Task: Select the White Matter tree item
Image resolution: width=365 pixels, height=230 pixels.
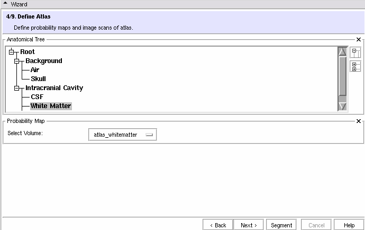Action: pos(50,106)
